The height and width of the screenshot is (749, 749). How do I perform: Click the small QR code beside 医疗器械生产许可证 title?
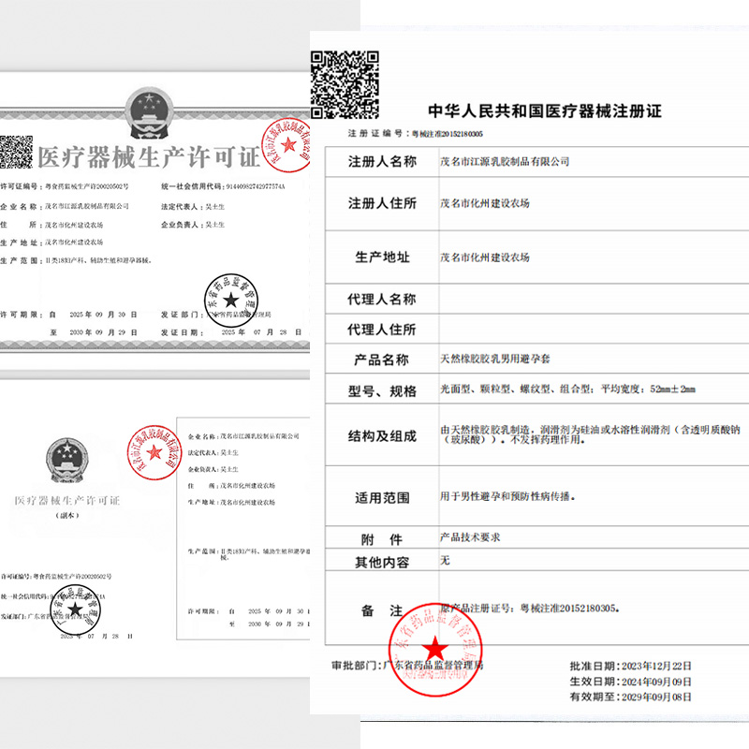click(x=16, y=152)
